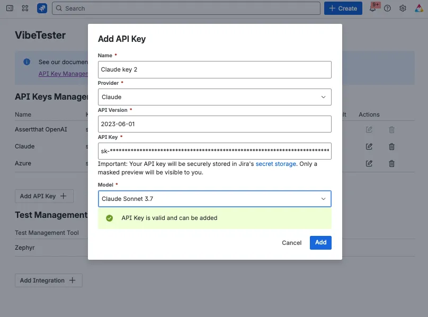The image size is (428, 317).
Task: Open the user profile avatar
Action: click(x=419, y=8)
